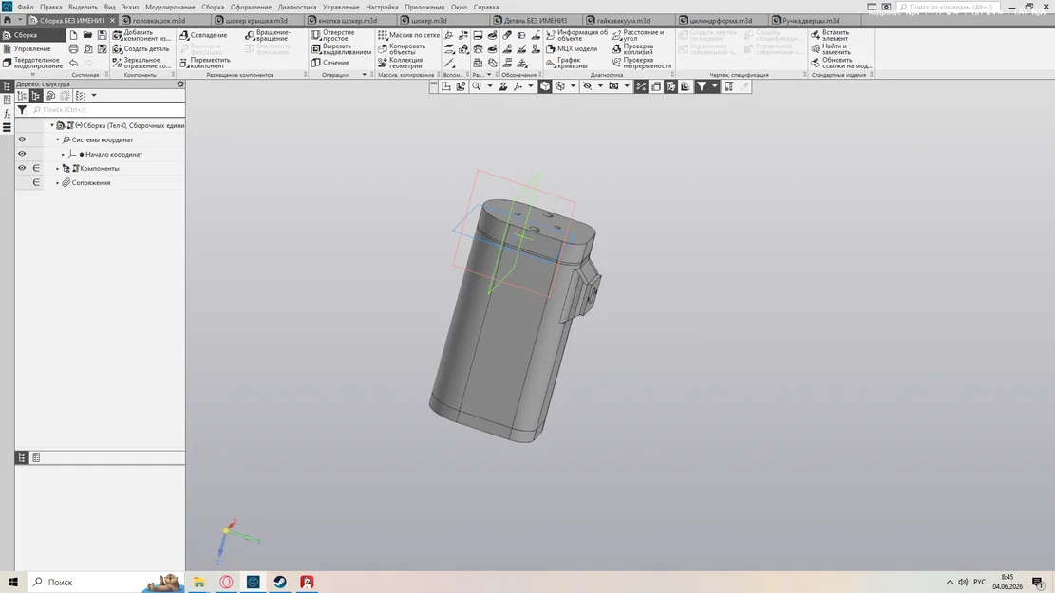Open tree panel settings gear

[x=180, y=84]
